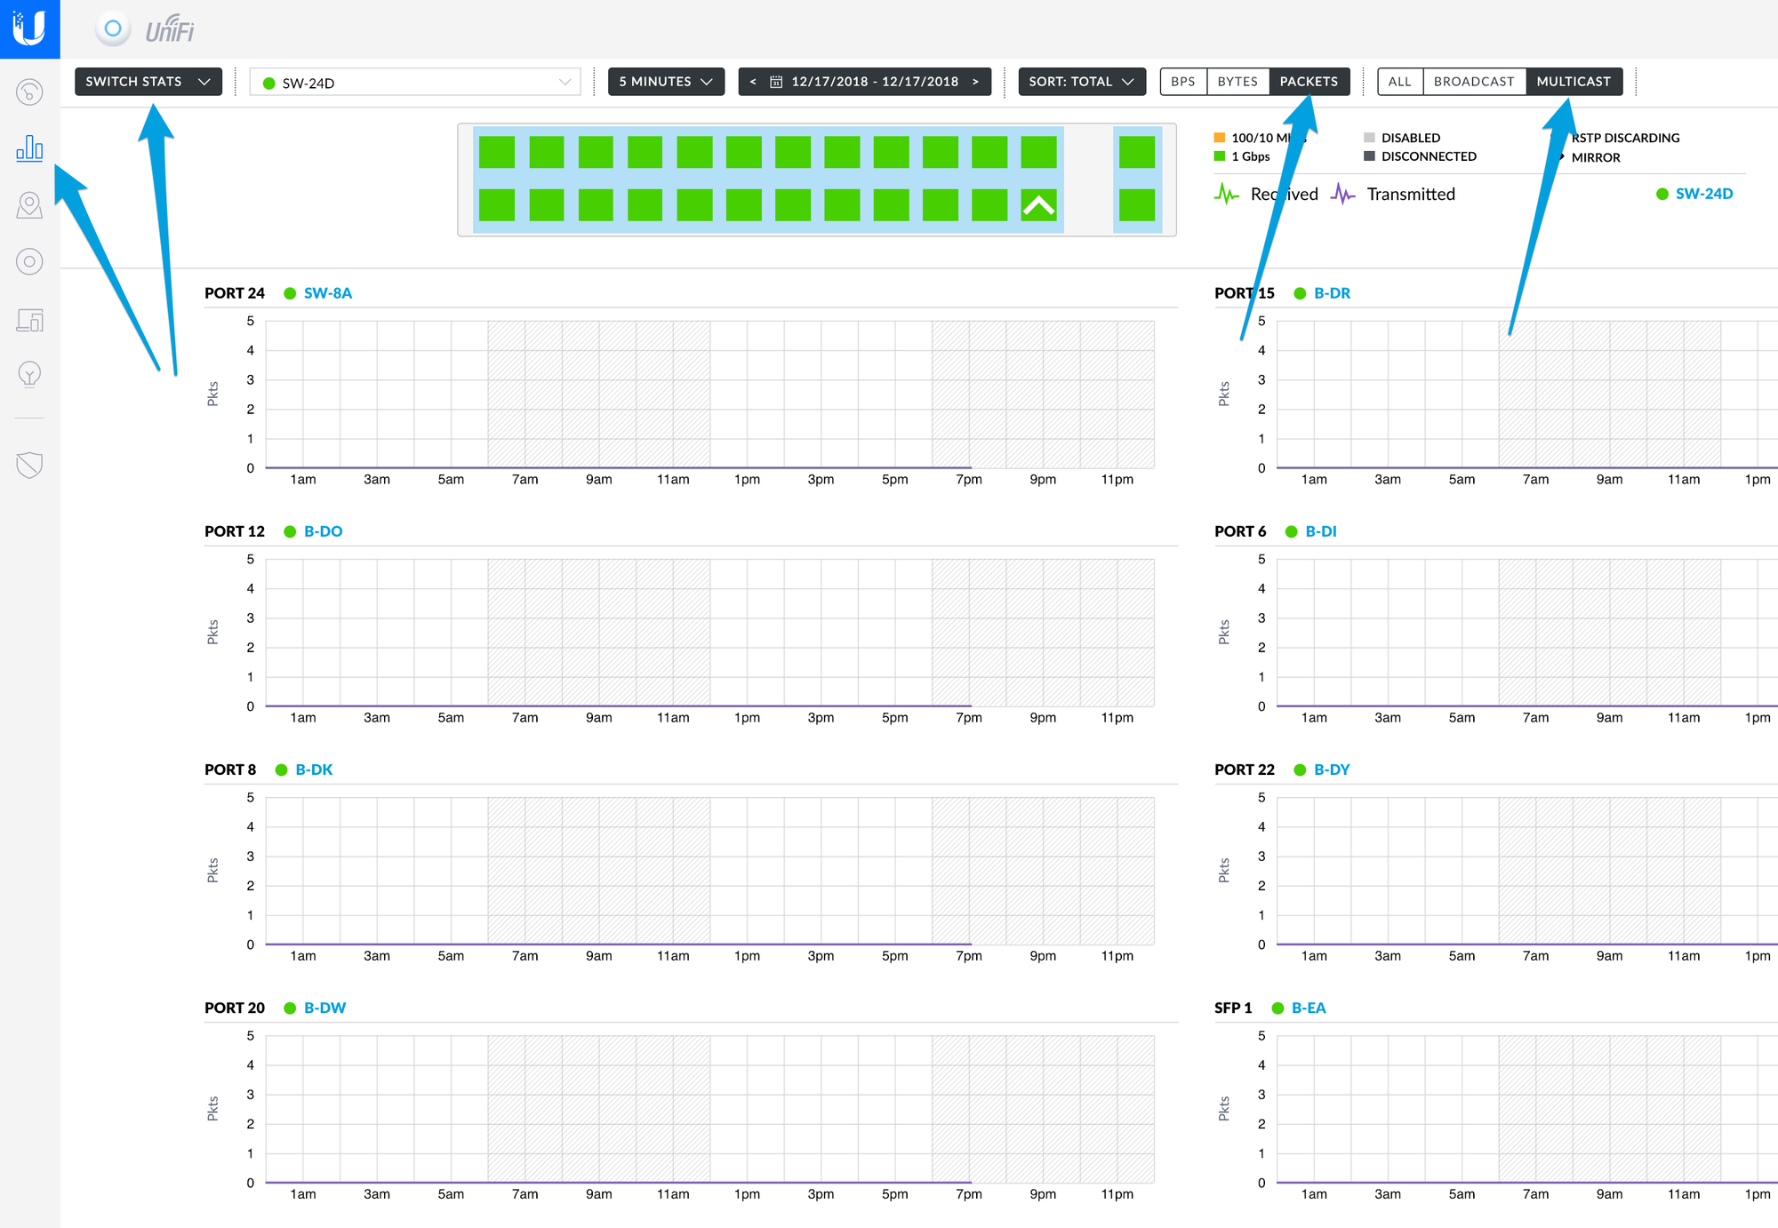Screen dimensions: 1778x1228
Task: Click the PORT 15 chart title
Action: pos(1245,293)
